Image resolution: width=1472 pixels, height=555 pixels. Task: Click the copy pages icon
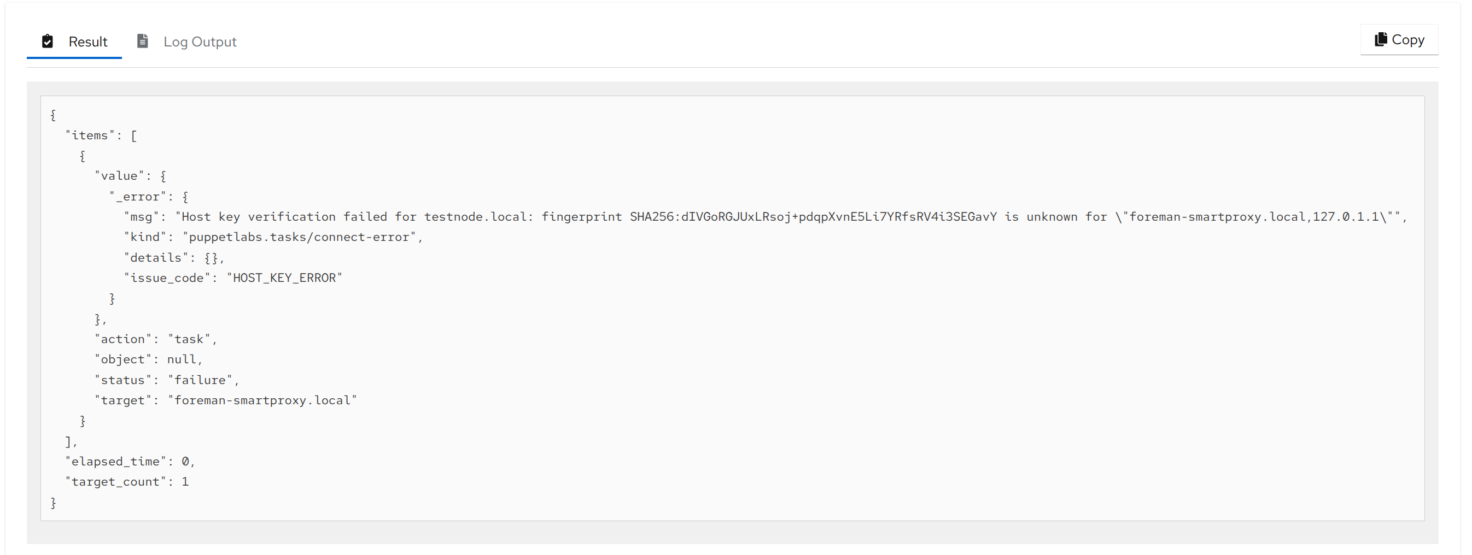[x=1381, y=39]
